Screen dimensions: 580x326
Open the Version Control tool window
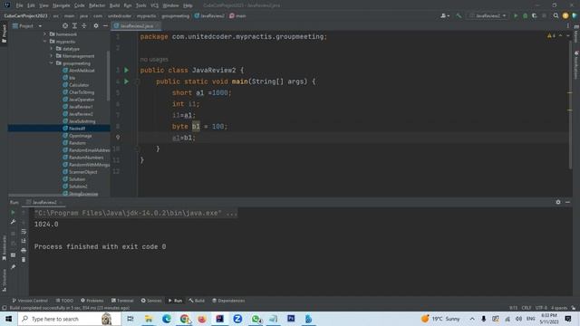[30, 301]
